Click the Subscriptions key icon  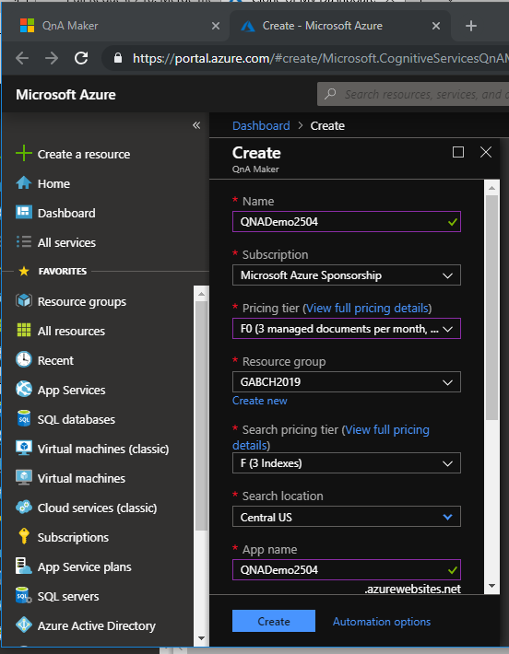[x=24, y=536]
